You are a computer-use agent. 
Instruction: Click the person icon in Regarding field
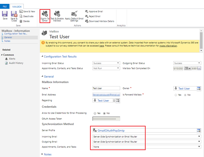[95, 100]
